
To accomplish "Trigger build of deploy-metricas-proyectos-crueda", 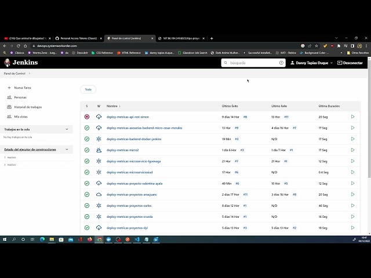I will 352,217.
